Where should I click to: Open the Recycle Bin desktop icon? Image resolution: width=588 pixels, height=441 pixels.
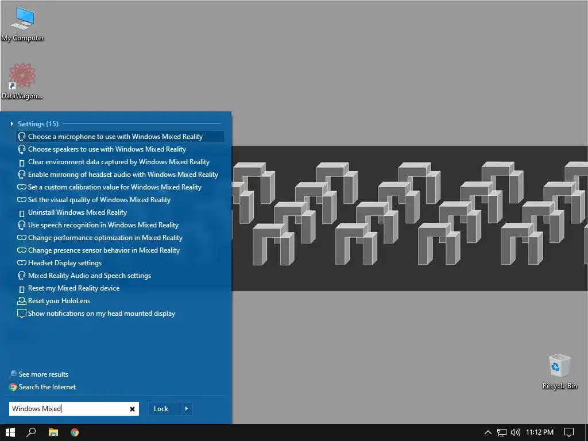[x=559, y=372]
